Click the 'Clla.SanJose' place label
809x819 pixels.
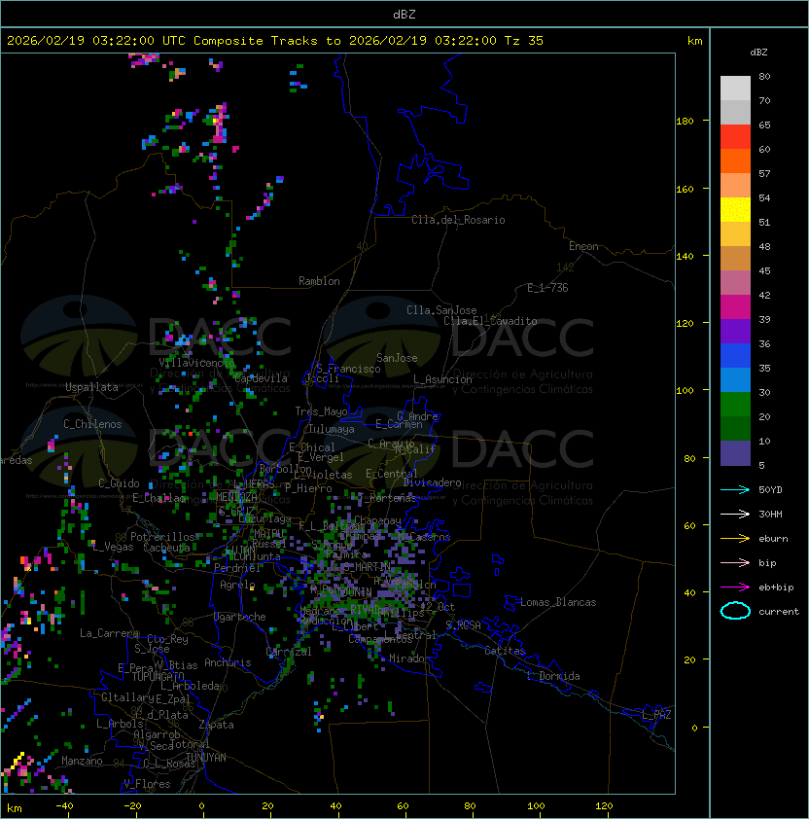[x=441, y=310]
